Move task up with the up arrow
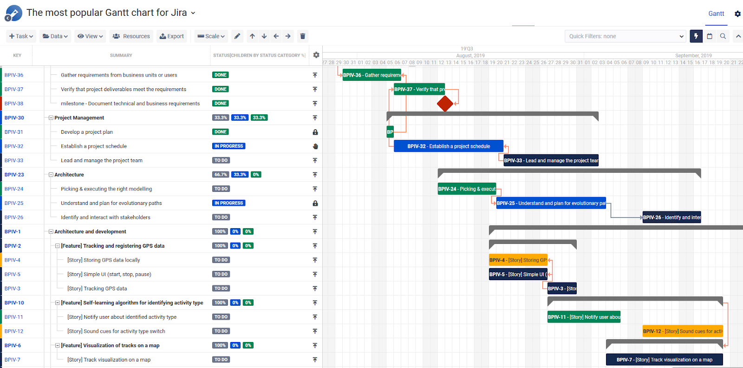 tap(252, 36)
